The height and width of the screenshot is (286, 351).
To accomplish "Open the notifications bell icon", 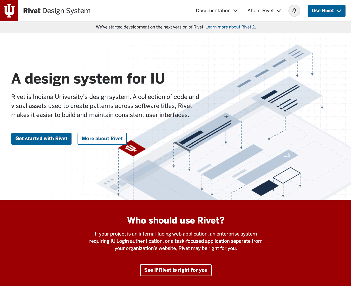I will (294, 11).
